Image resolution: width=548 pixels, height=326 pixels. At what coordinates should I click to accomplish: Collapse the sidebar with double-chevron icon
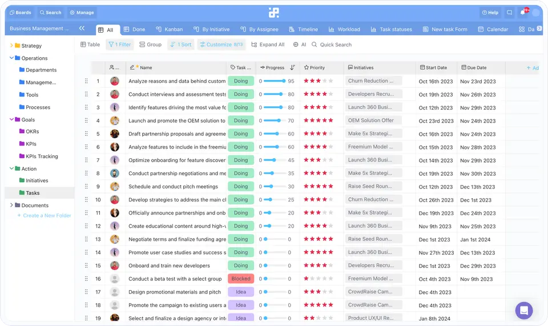[82, 29]
